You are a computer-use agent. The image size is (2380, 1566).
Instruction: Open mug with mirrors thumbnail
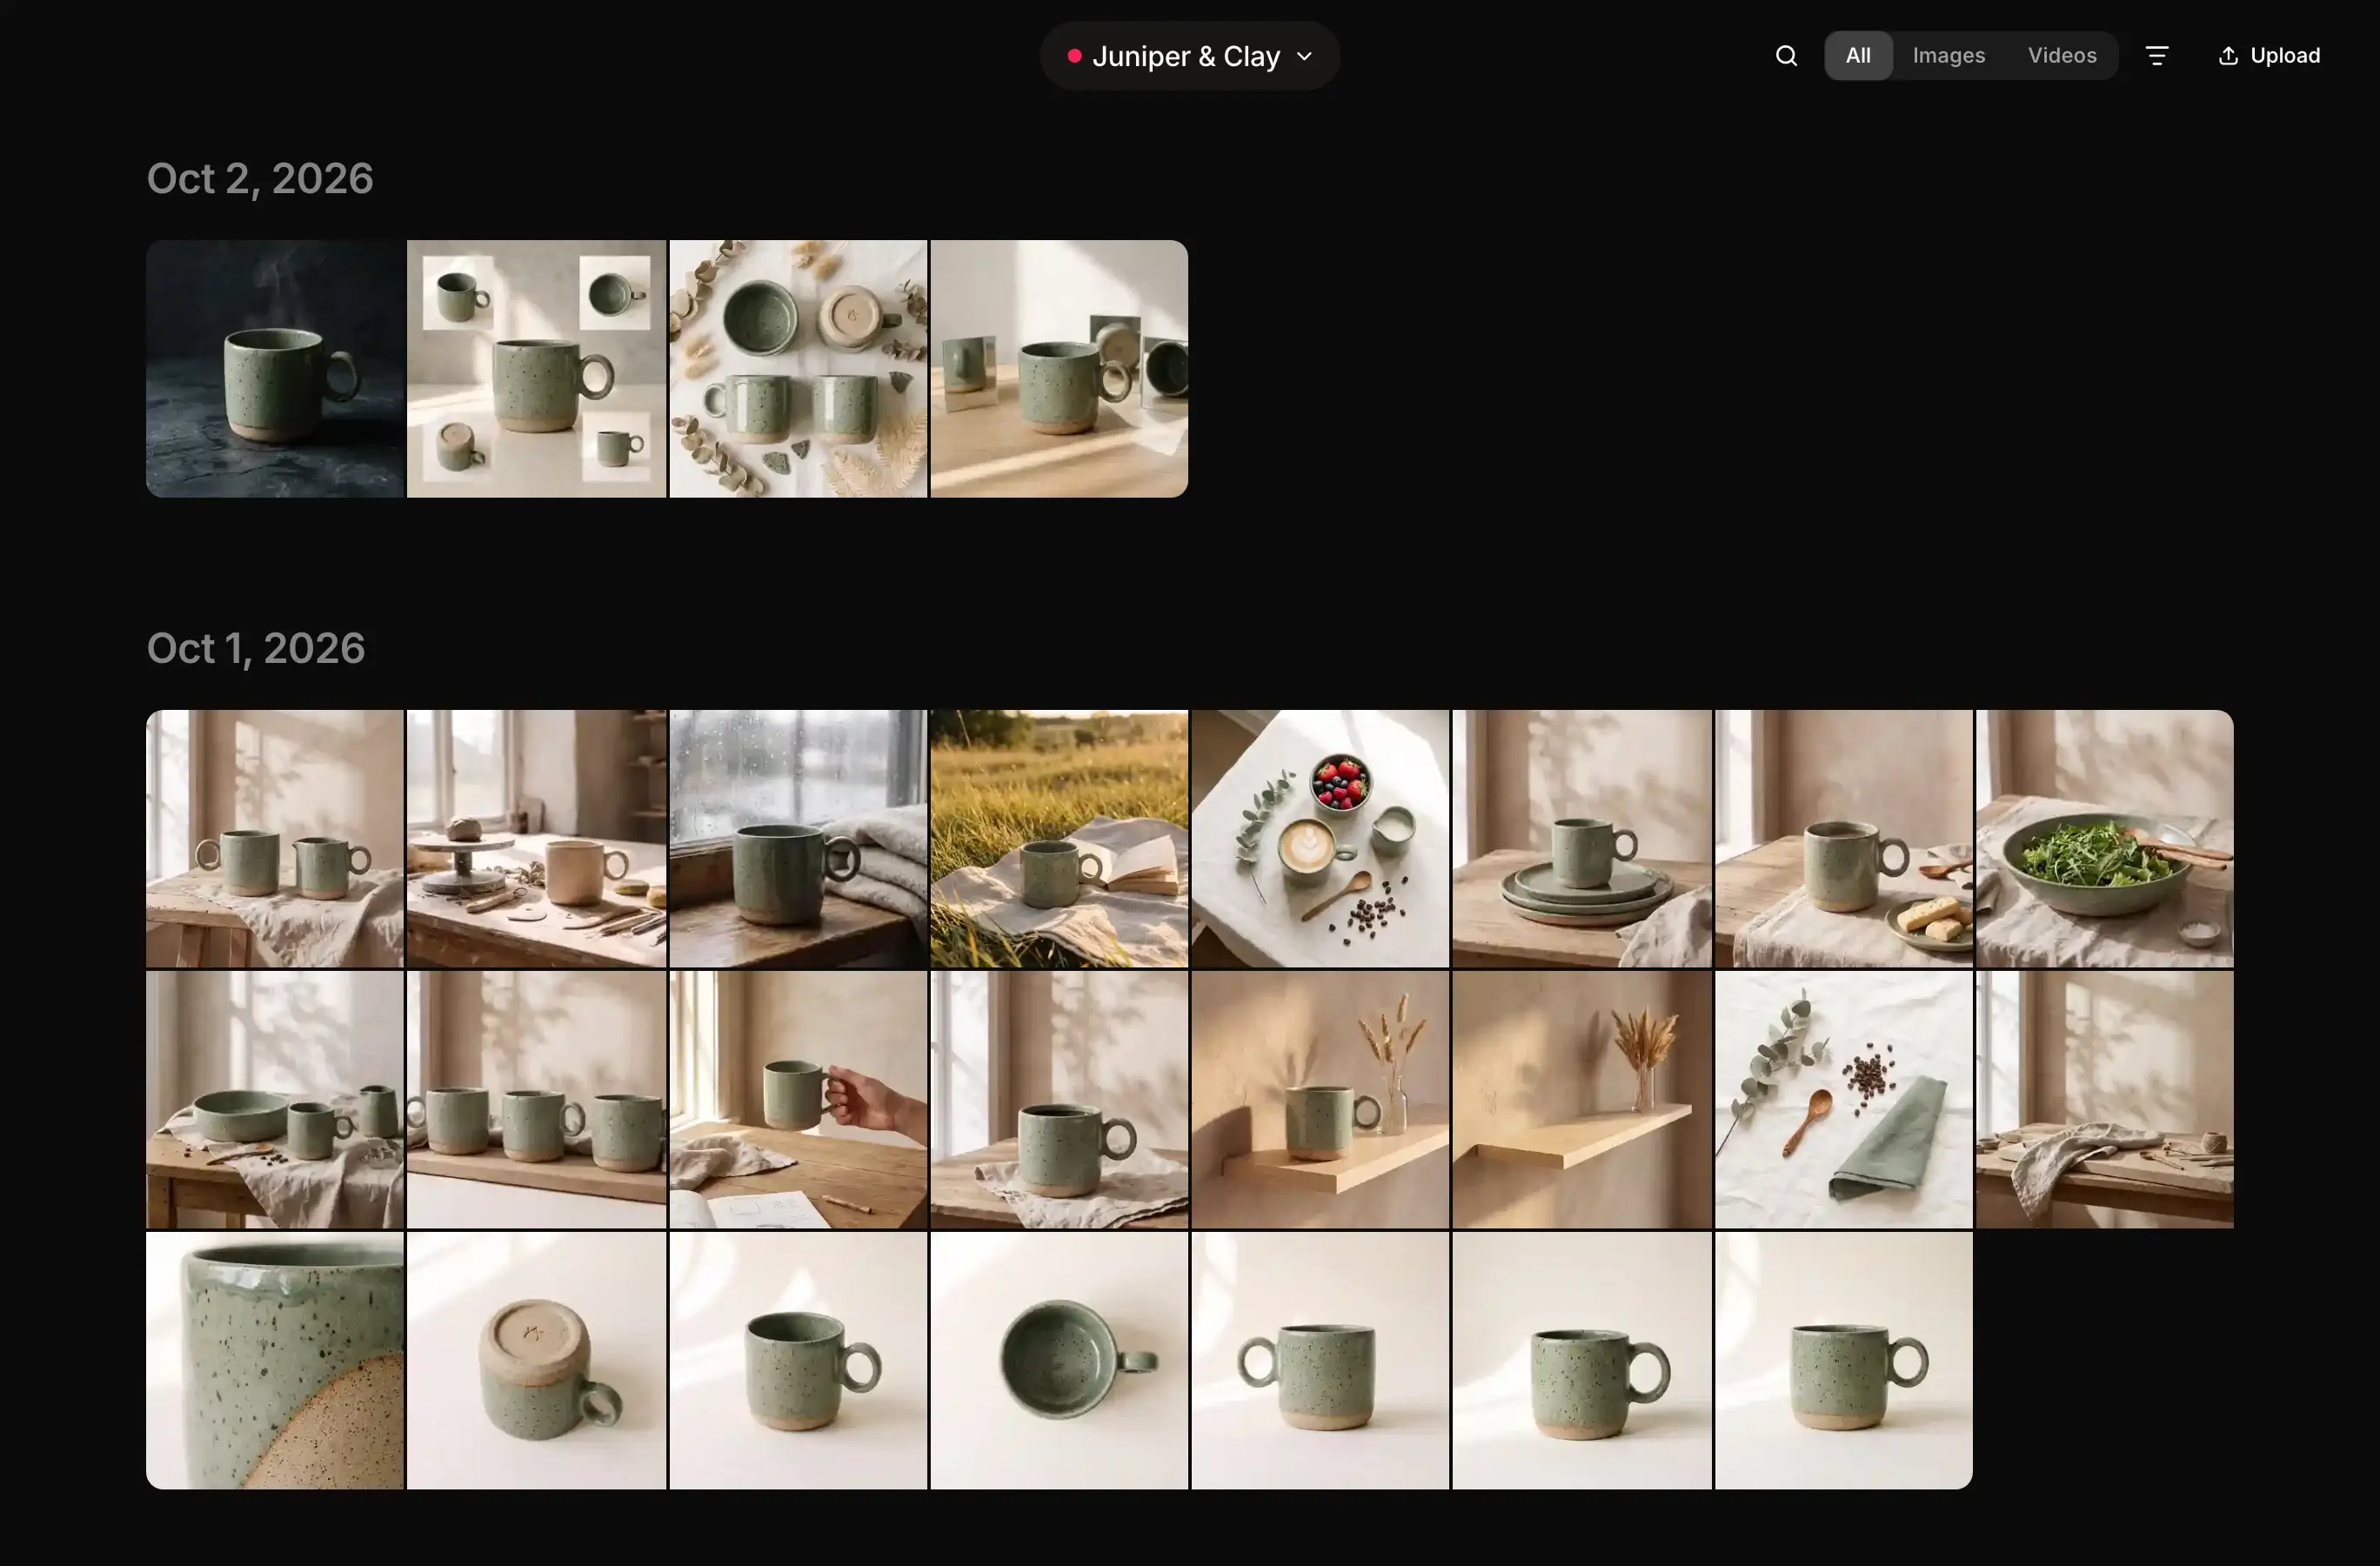point(1059,369)
